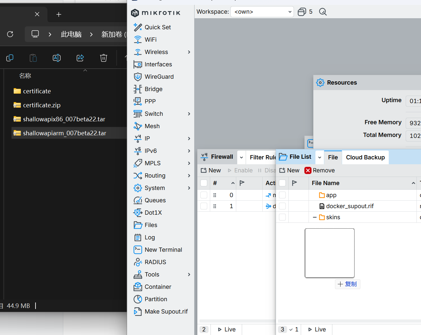Click the refresh icon in Explorer
The image size is (421, 335).
click(10, 34)
